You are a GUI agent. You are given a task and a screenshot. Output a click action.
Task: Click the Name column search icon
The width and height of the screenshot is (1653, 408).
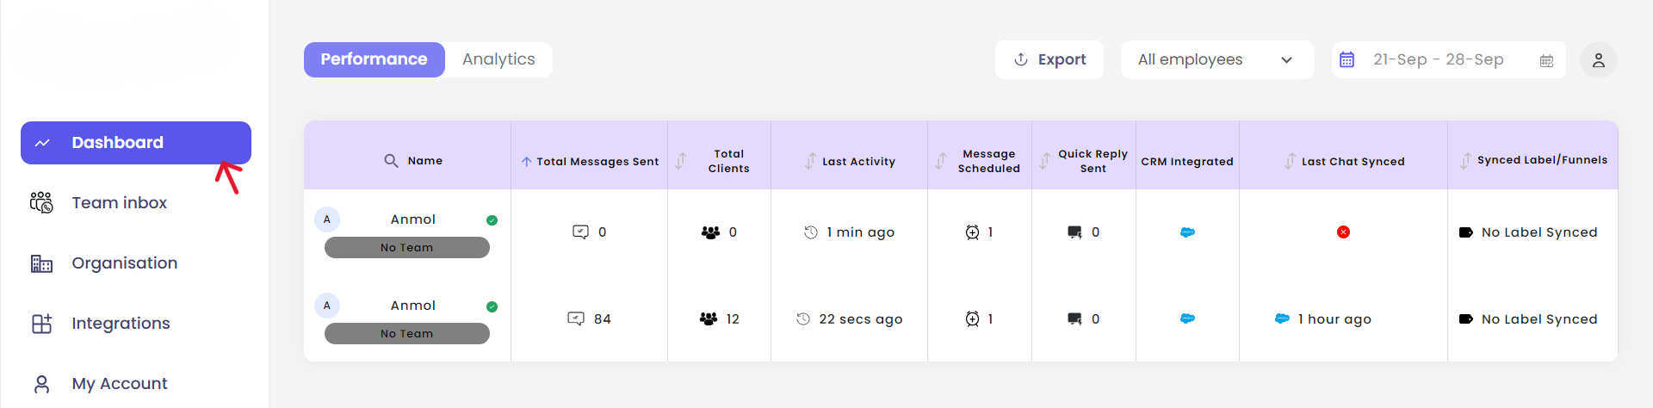point(391,161)
